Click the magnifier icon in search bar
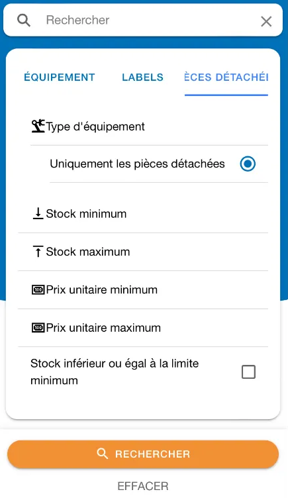Image resolution: width=288 pixels, height=498 pixels. (23, 21)
